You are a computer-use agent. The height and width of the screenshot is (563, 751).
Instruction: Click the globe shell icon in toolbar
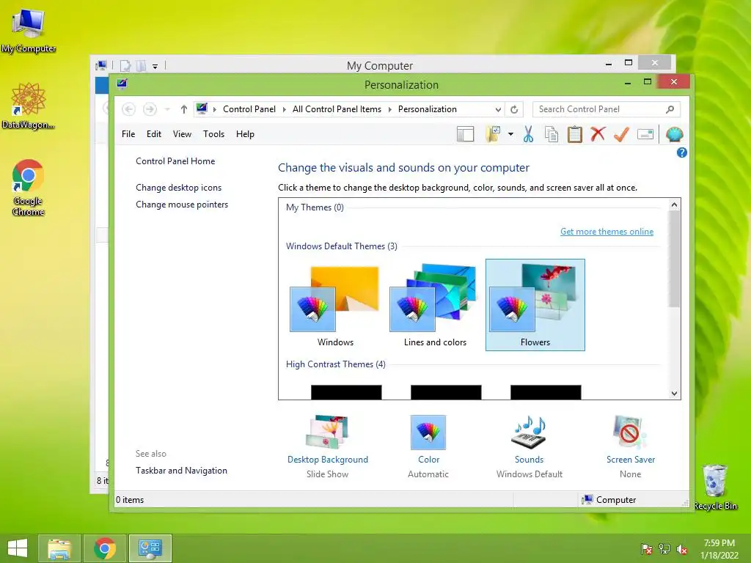(675, 135)
